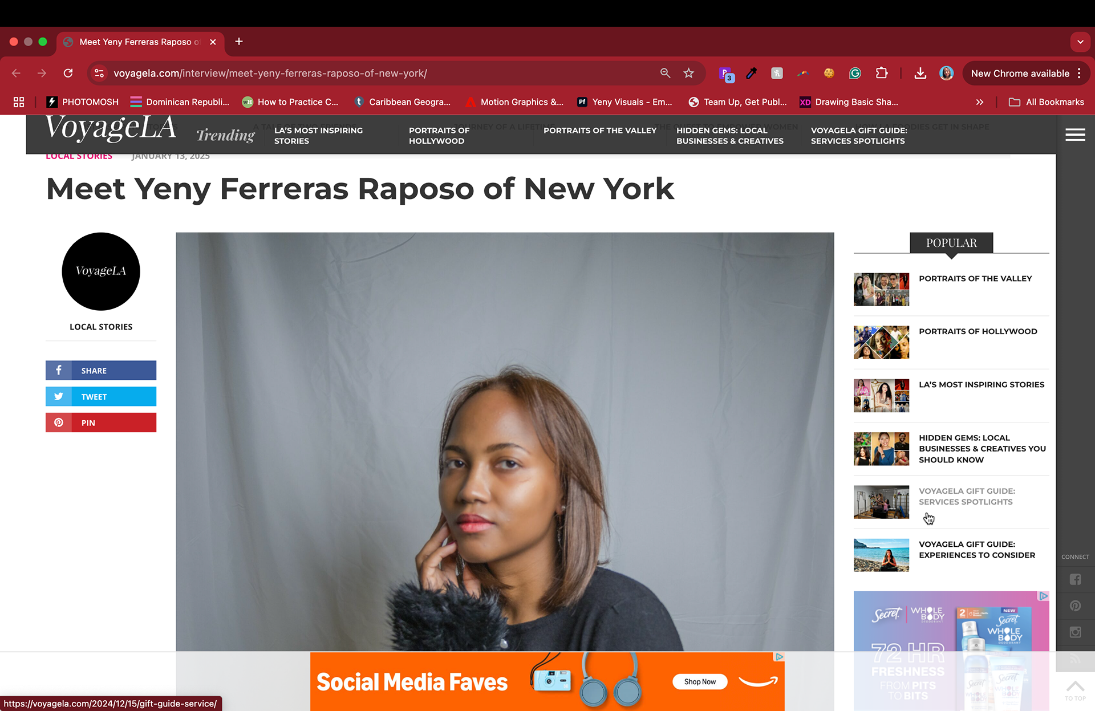Open Chrome three-dot menu
Screen dimensions: 1095x711
pos(1079,73)
